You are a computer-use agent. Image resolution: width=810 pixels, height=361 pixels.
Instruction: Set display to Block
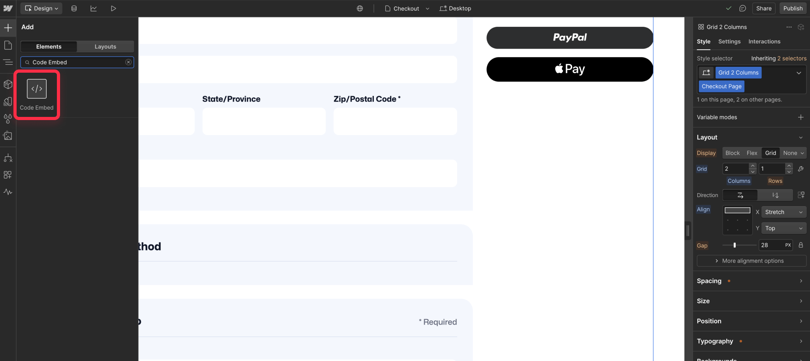point(733,153)
